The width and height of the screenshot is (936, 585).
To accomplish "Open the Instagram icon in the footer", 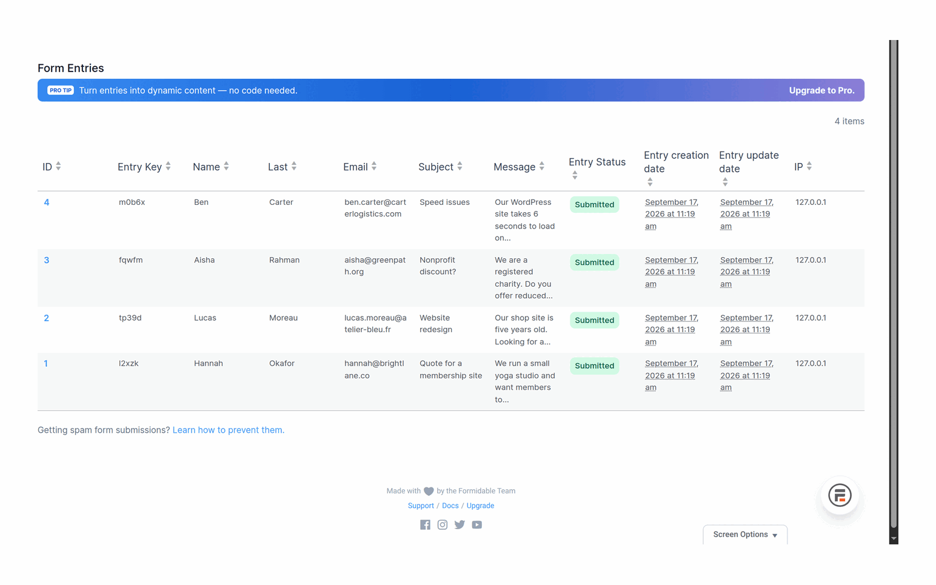I will (443, 525).
